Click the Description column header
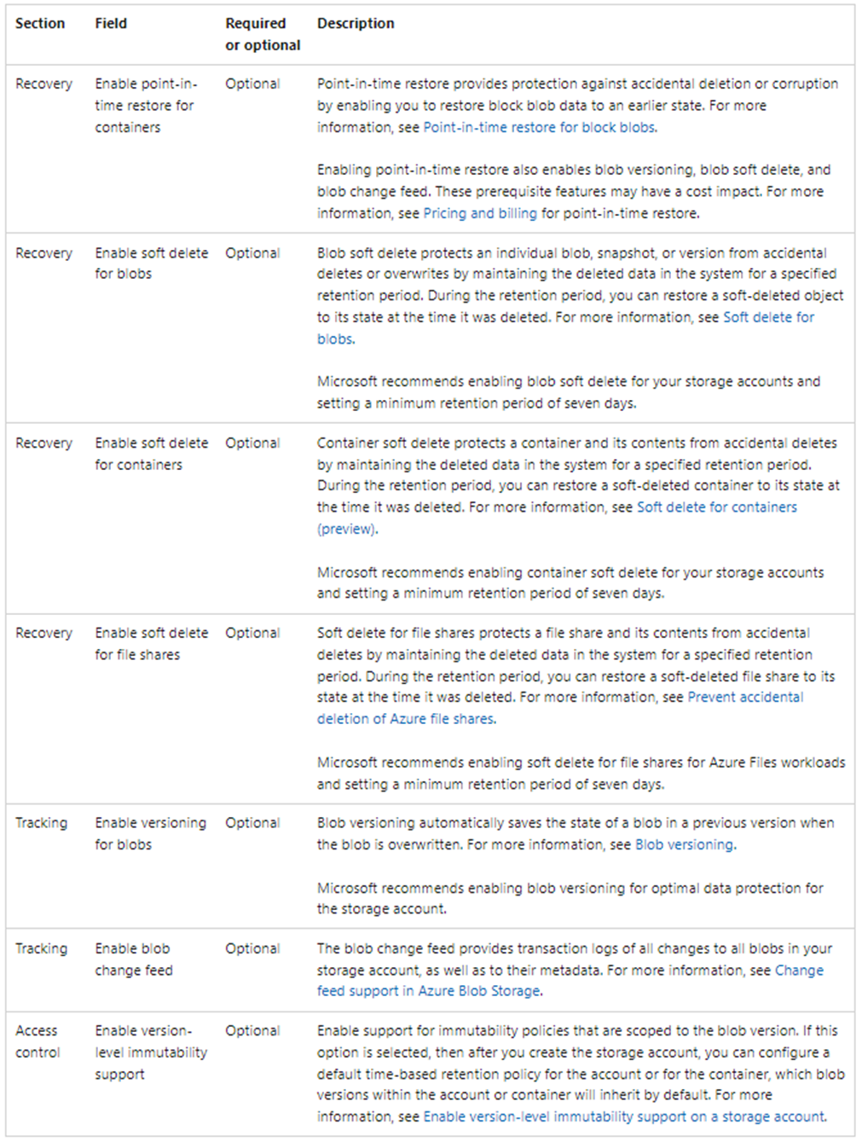Image resolution: width=862 pixels, height=1142 pixels. (x=356, y=23)
